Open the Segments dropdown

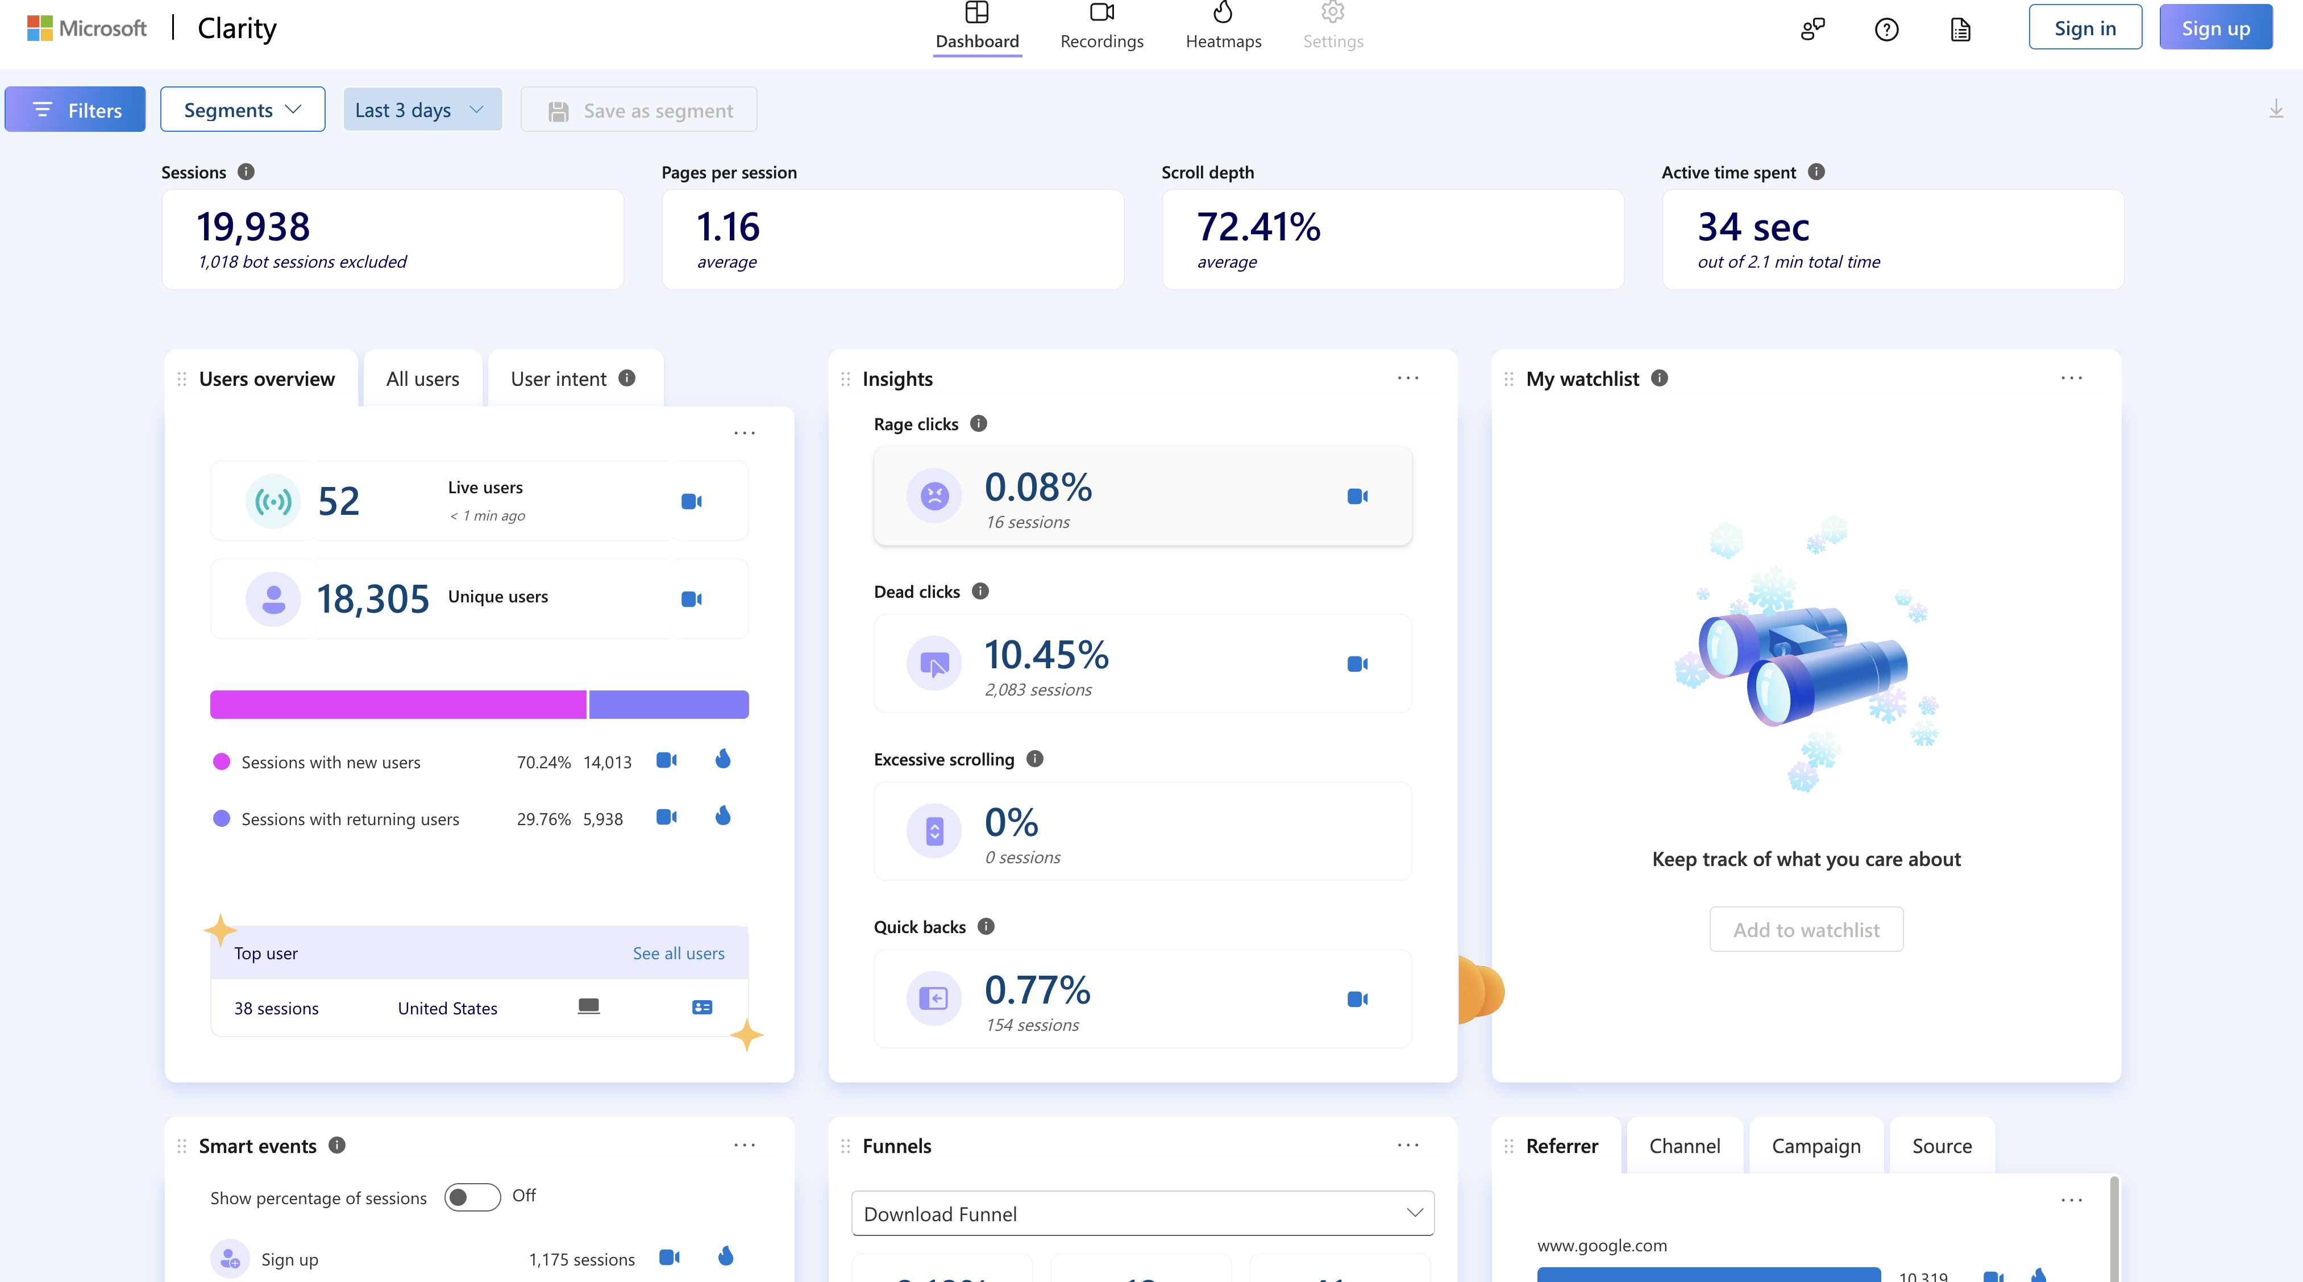tap(242, 109)
